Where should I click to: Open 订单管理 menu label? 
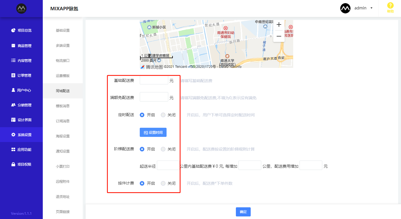click(x=25, y=75)
